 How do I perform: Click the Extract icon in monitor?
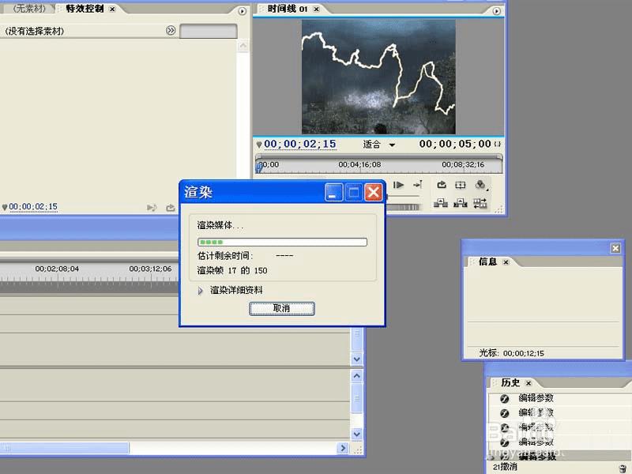461,203
